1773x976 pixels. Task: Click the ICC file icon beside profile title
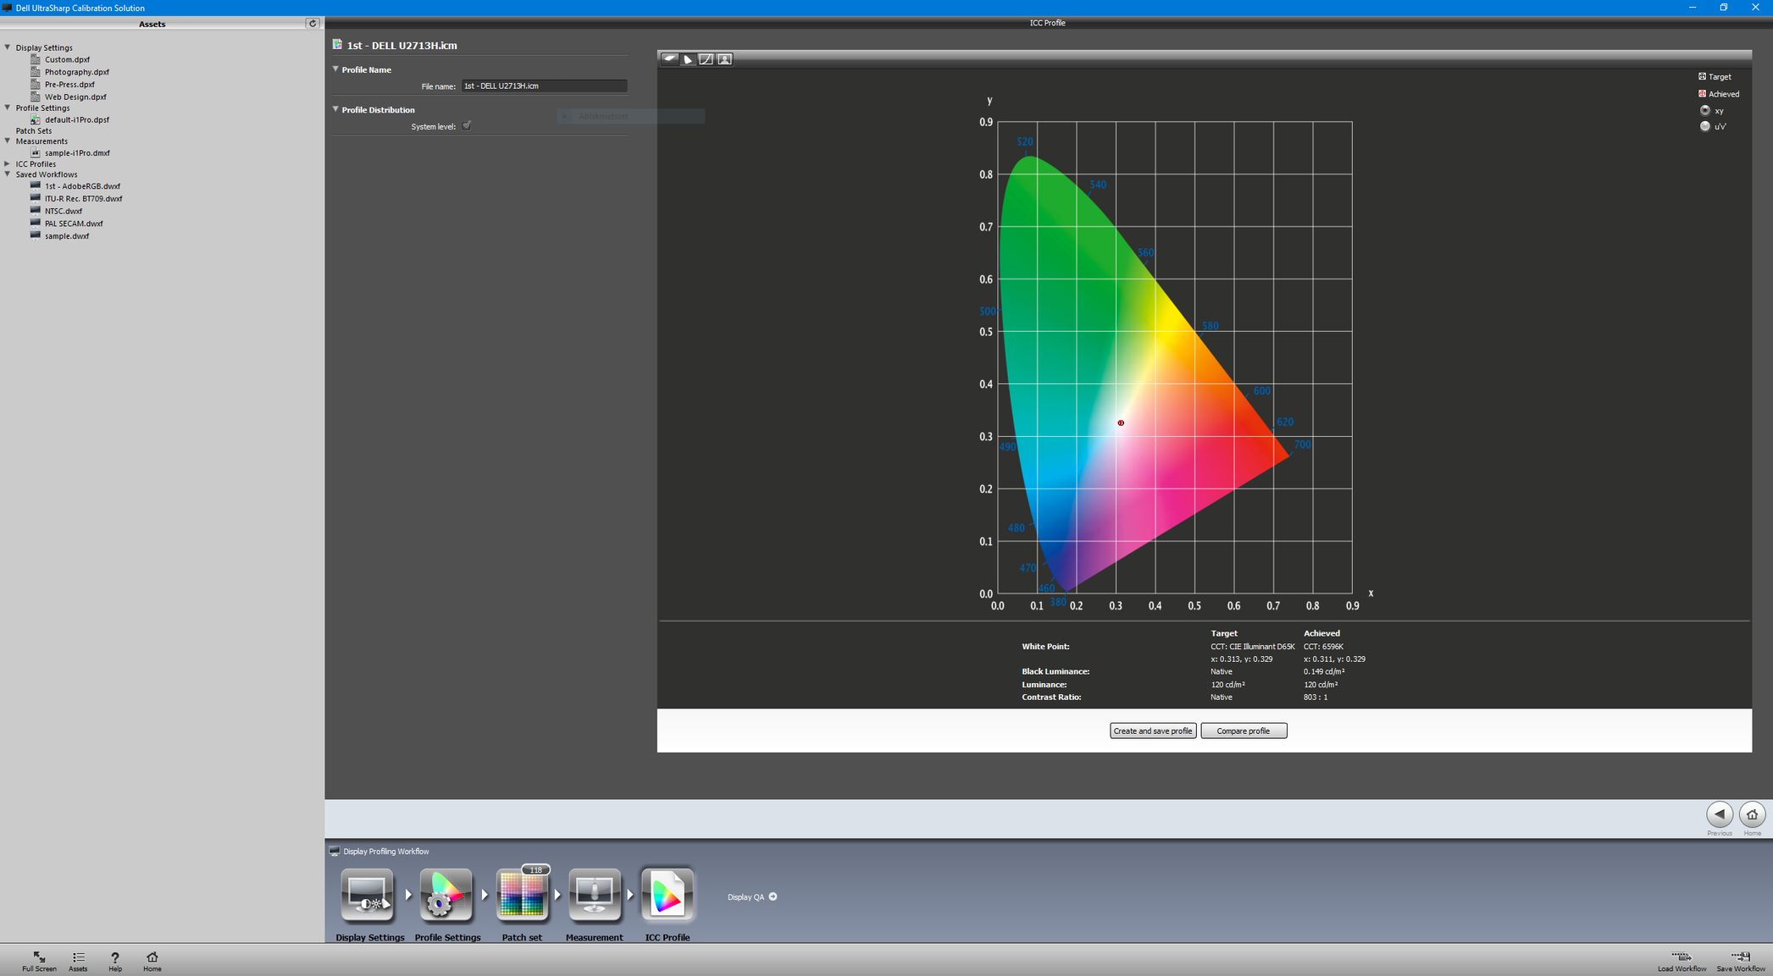click(337, 45)
